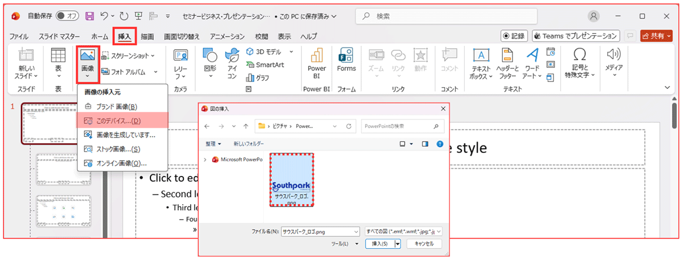Image resolution: width=681 pixels, height=258 pixels.
Task: Insert a SmartArt graphic
Action: 264,64
